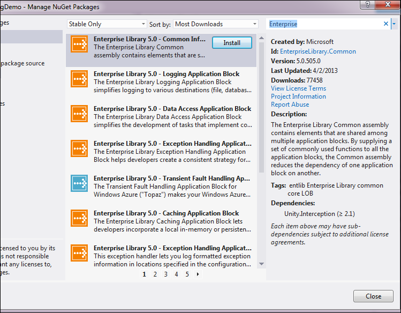Open the help question mark button
The image size is (401, 313).
(x=367, y=4)
